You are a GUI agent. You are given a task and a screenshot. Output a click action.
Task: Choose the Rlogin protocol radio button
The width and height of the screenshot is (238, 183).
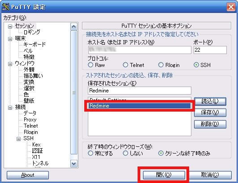pyautogui.click(x=161, y=65)
